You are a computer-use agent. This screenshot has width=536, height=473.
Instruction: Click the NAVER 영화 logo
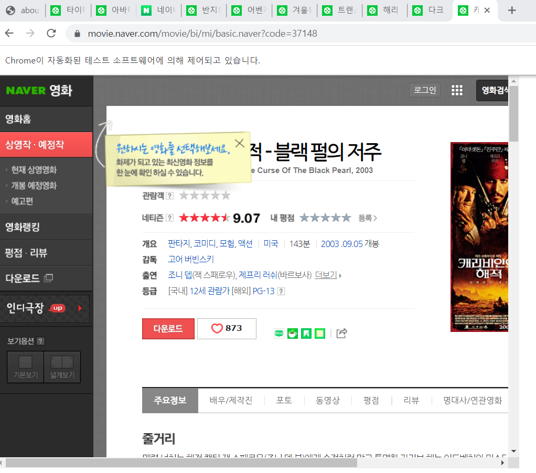[x=39, y=91]
